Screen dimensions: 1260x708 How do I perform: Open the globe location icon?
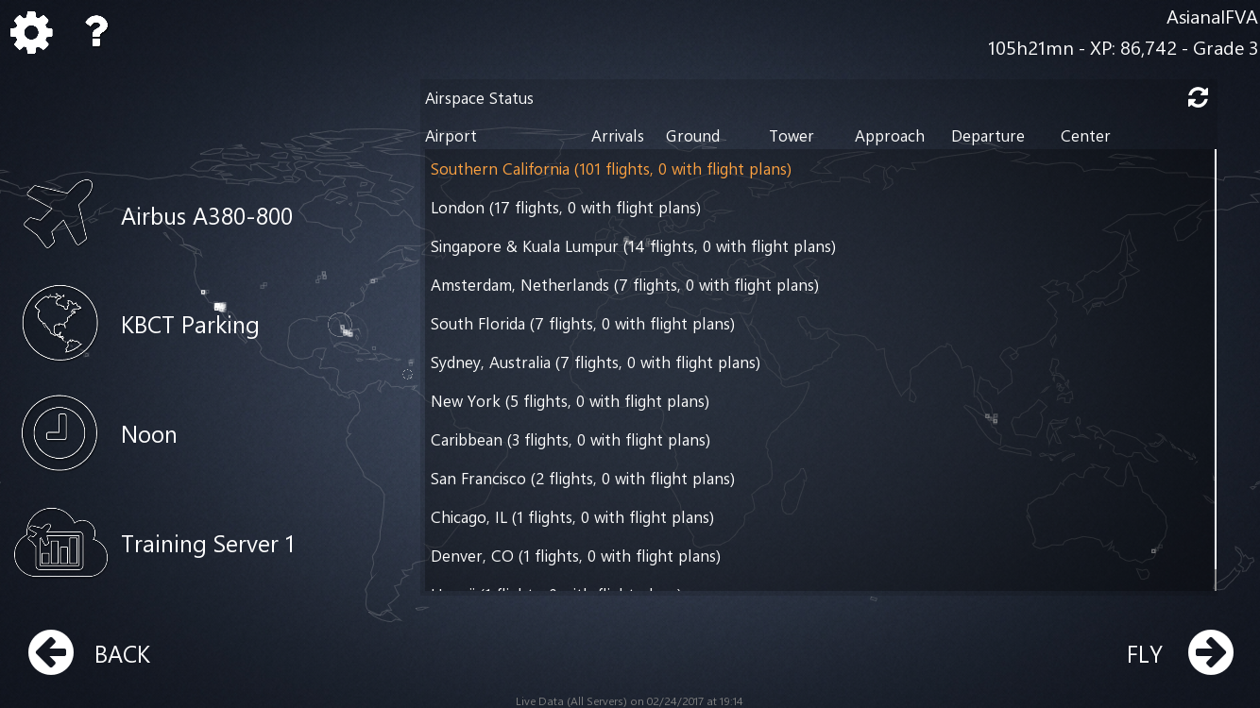(x=60, y=324)
